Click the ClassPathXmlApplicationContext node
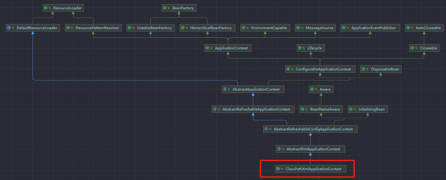This screenshot has height=180, width=446. pos(310,169)
